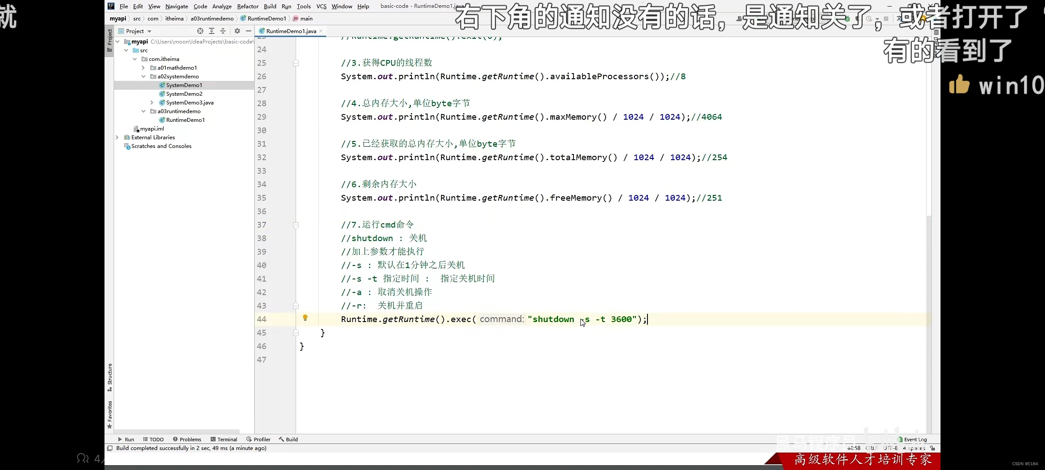Collapse the a02systemdemo package

click(143, 77)
